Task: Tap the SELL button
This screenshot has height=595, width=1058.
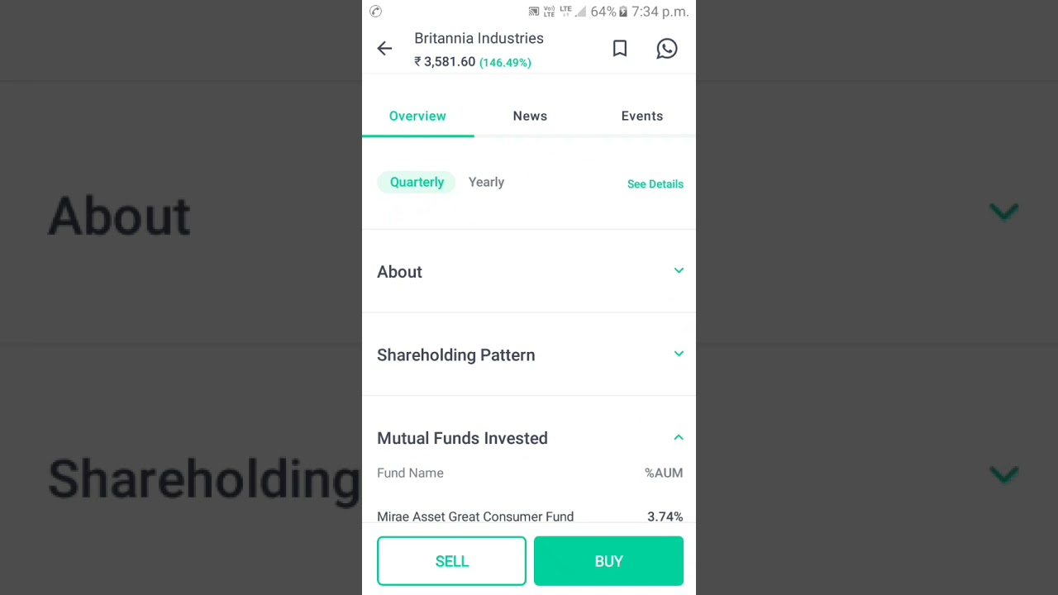Action: tap(451, 561)
